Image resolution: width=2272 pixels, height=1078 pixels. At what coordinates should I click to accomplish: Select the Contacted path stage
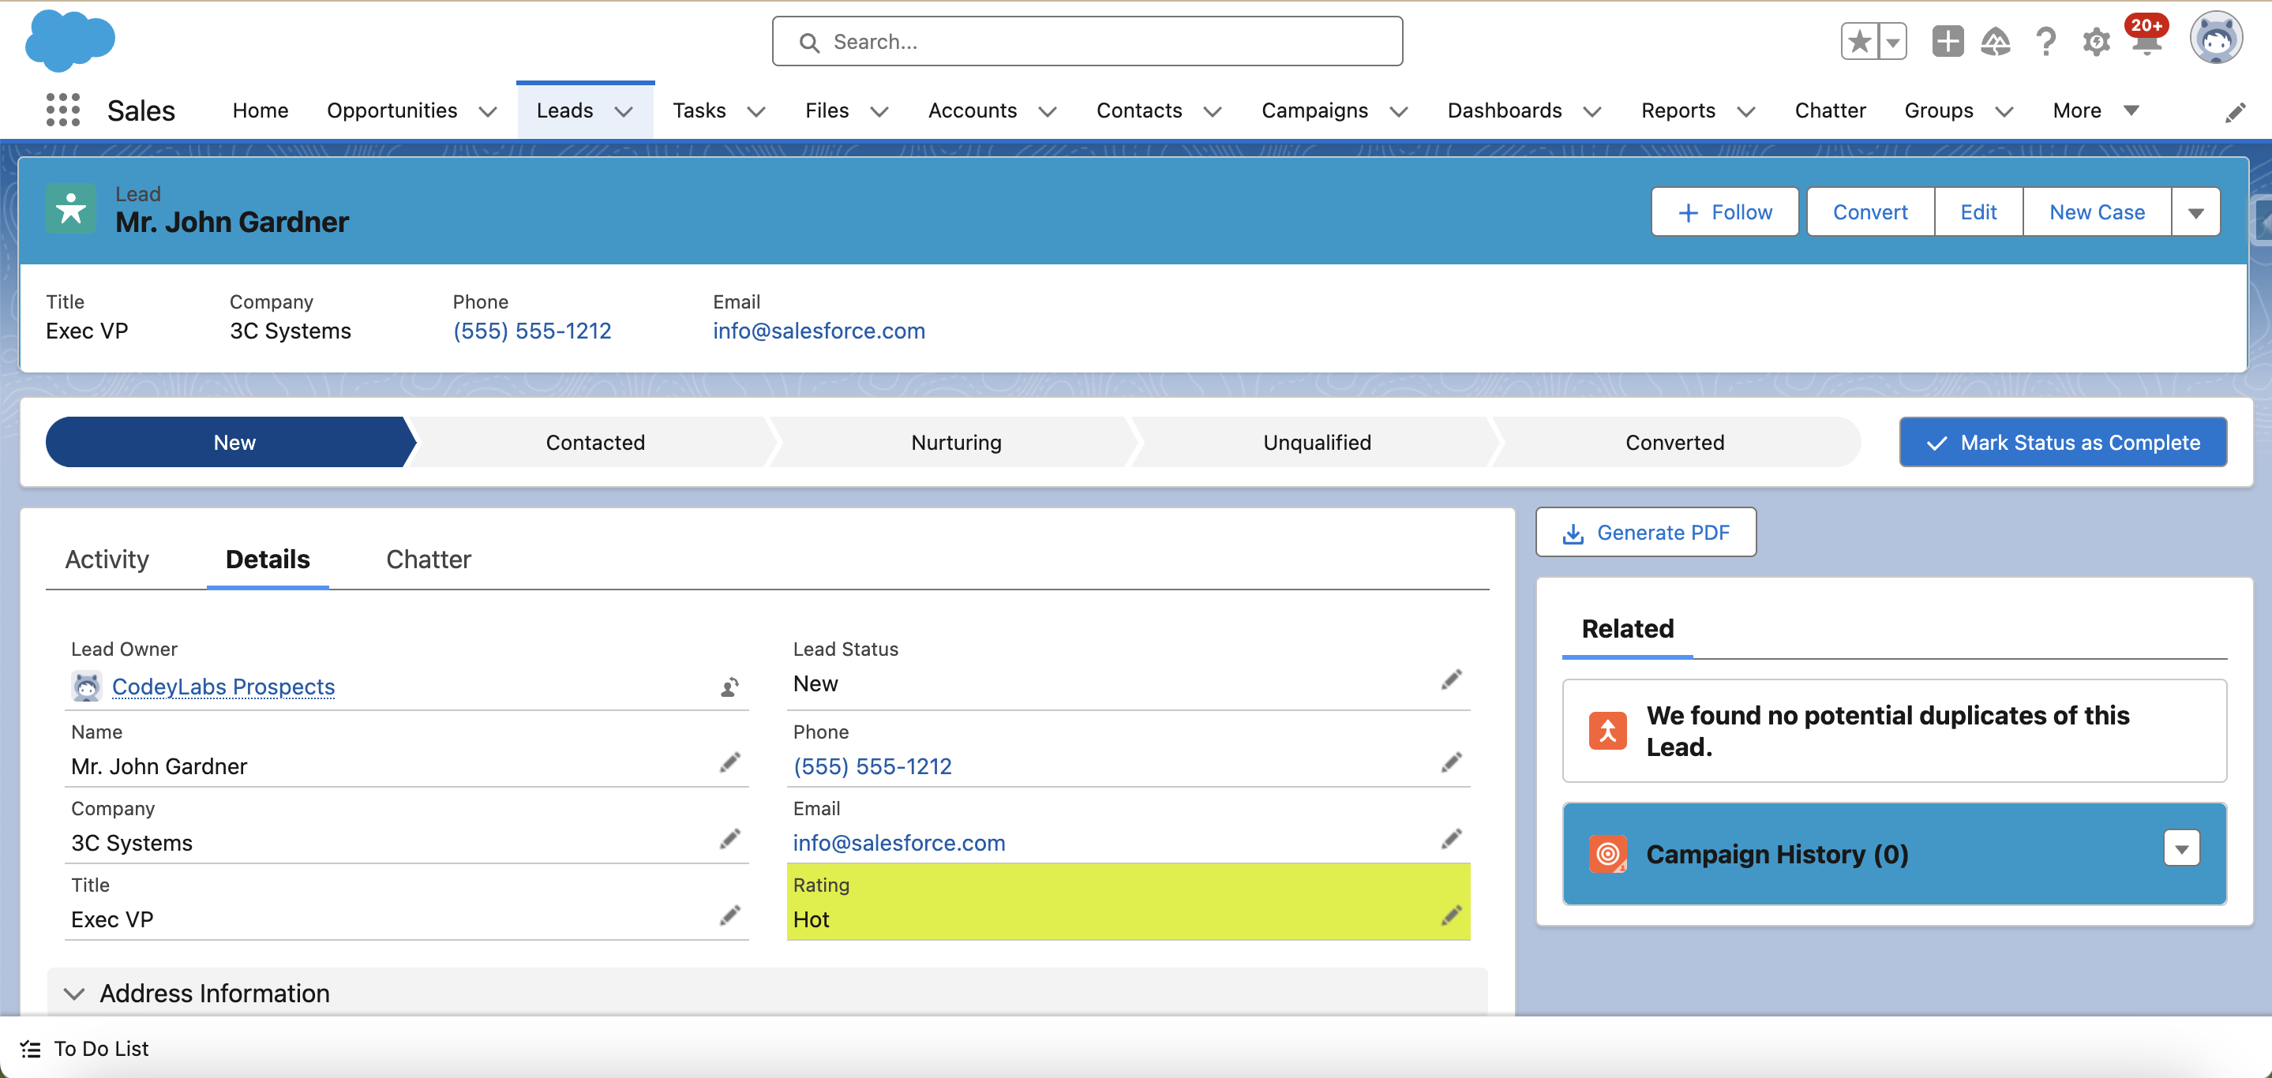[595, 443]
